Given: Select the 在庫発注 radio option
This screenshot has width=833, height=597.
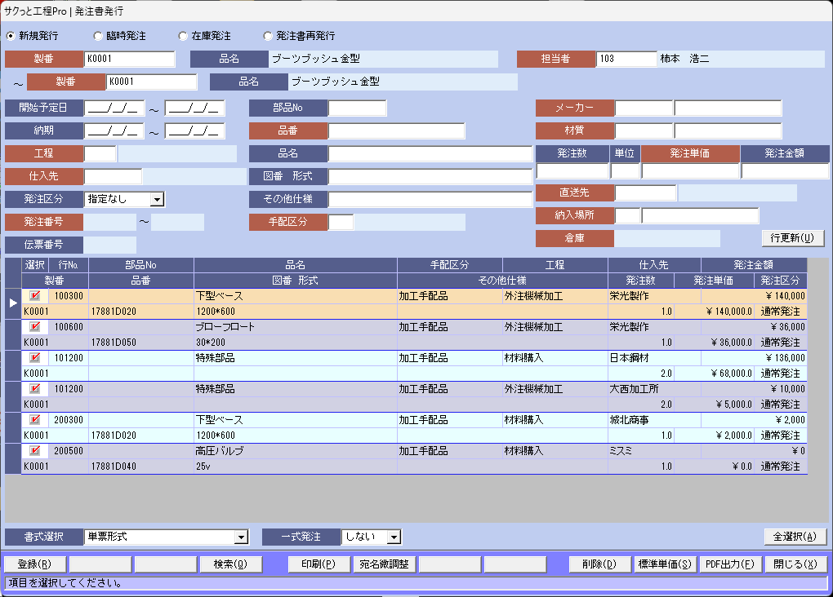Looking at the screenshot, I should [184, 36].
